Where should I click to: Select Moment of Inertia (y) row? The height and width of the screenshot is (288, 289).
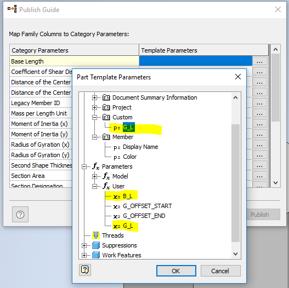(x=41, y=134)
